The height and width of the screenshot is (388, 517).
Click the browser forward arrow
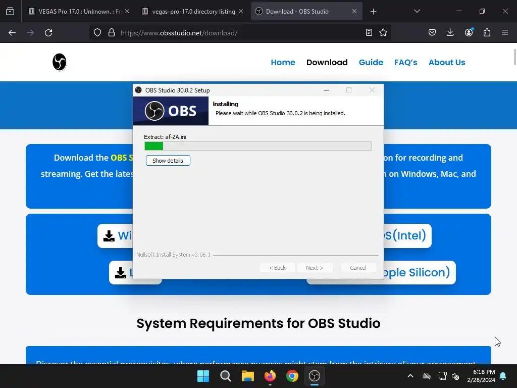[30, 33]
